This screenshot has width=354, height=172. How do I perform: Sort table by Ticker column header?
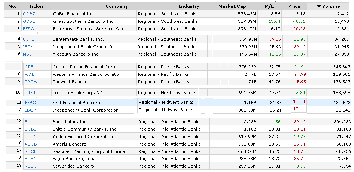click(36, 7)
